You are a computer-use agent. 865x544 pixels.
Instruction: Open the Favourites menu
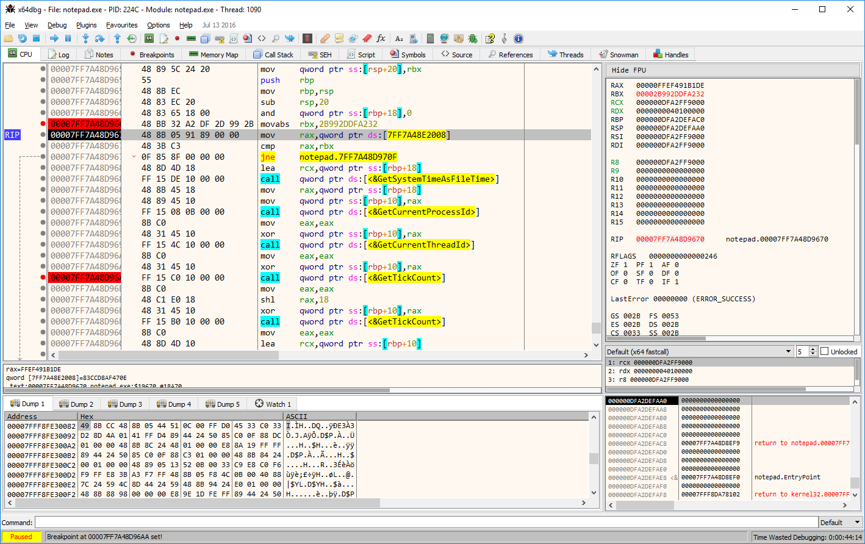122,25
